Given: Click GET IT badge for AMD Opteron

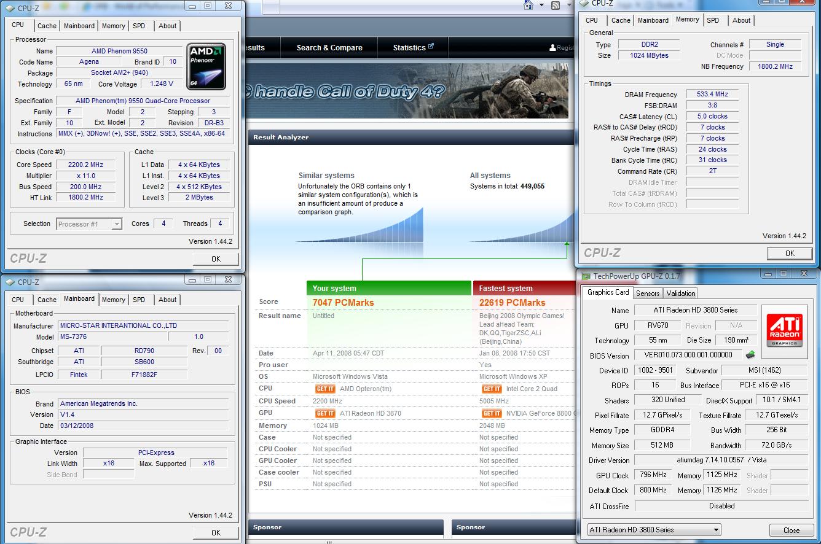Looking at the screenshot, I should click(325, 389).
